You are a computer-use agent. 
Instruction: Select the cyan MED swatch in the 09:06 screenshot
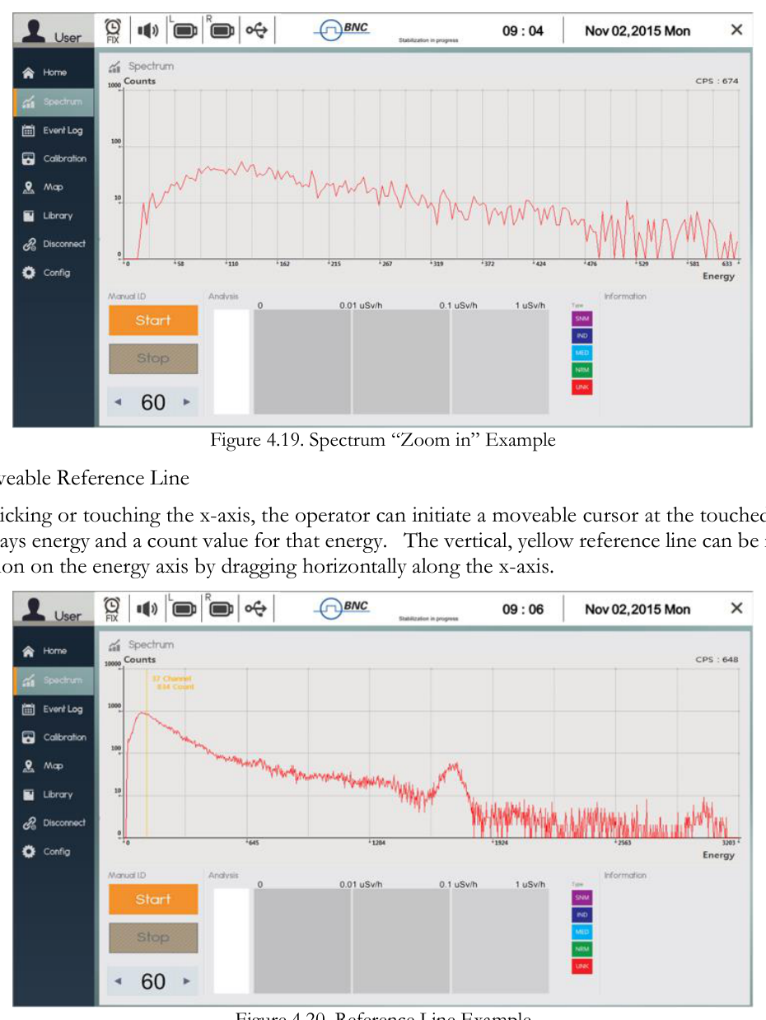(x=582, y=932)
